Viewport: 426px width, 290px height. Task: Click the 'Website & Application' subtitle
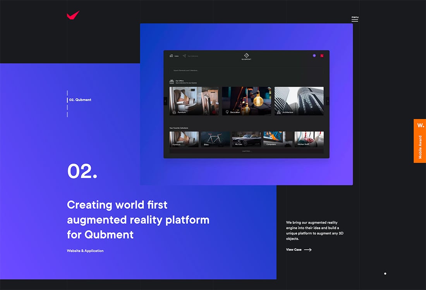[x=85, y=251]
